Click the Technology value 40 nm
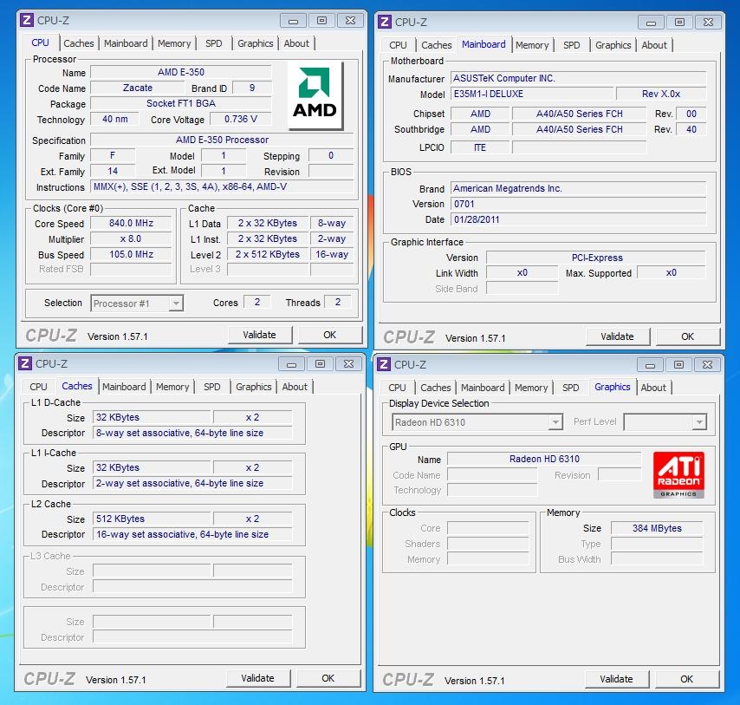The width and height of the screenshot is (740, 705). click(x=114, y=119)
